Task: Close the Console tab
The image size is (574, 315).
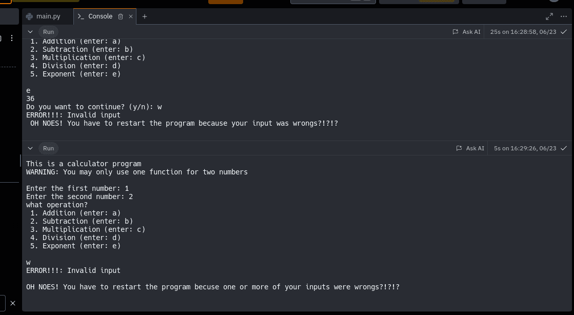Action: click(131, 16)
